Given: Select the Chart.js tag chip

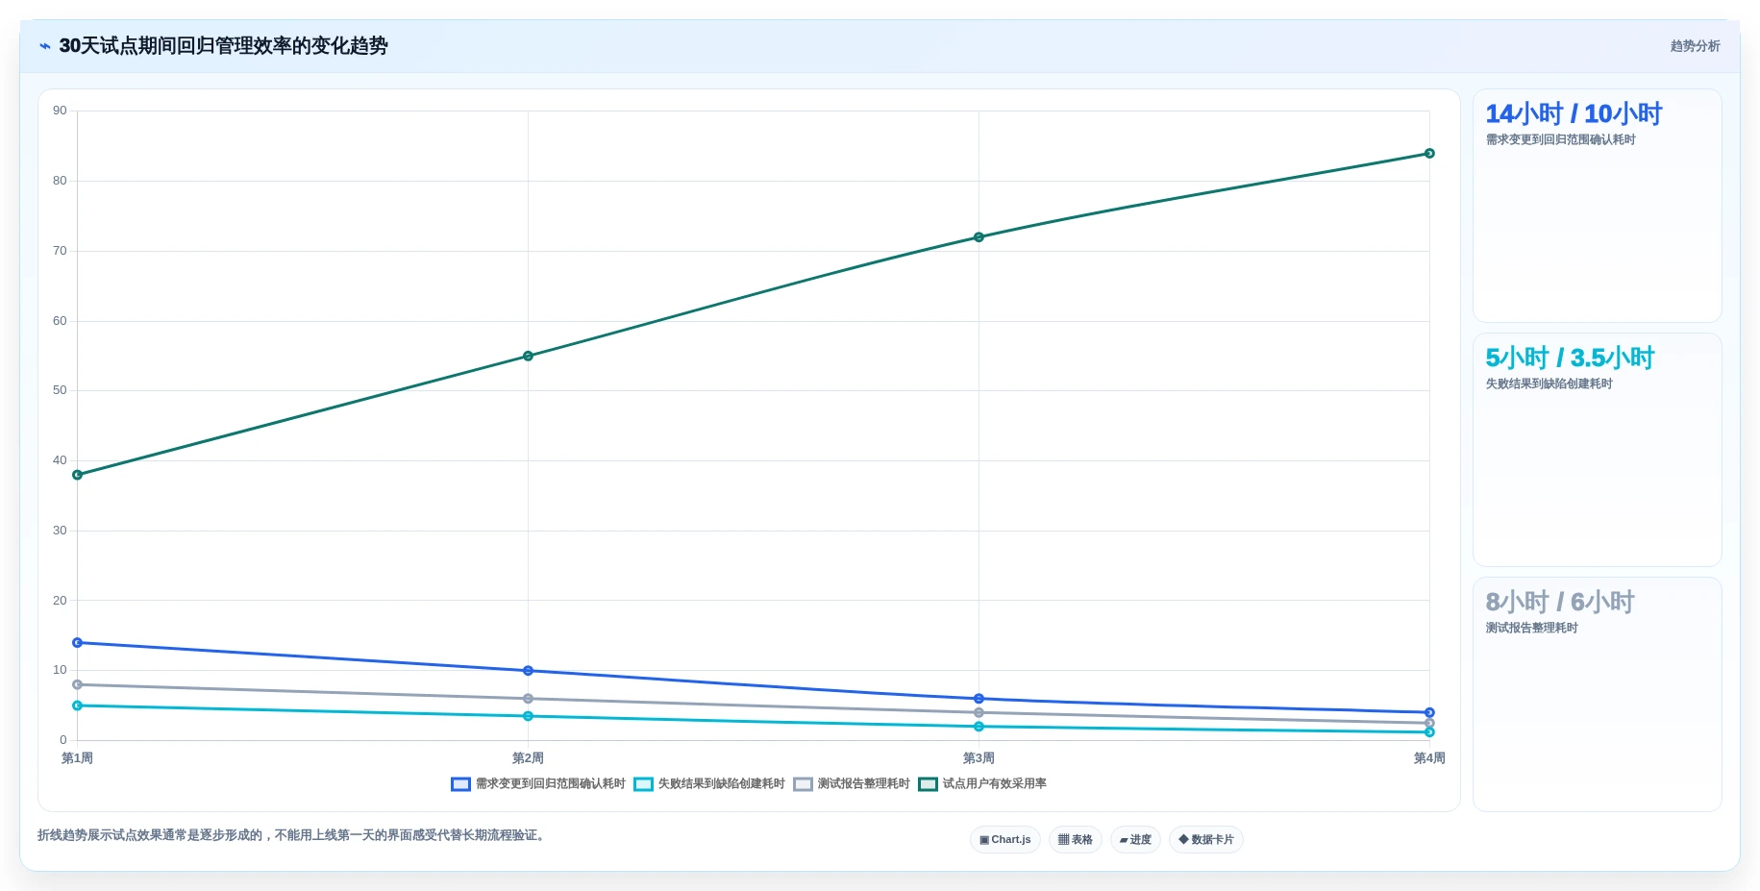Looking at the screenshot, I should click(1005, 840).
